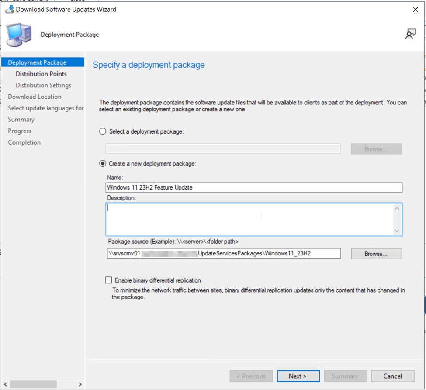Go to Distribution Settings step

coord(43,85)
